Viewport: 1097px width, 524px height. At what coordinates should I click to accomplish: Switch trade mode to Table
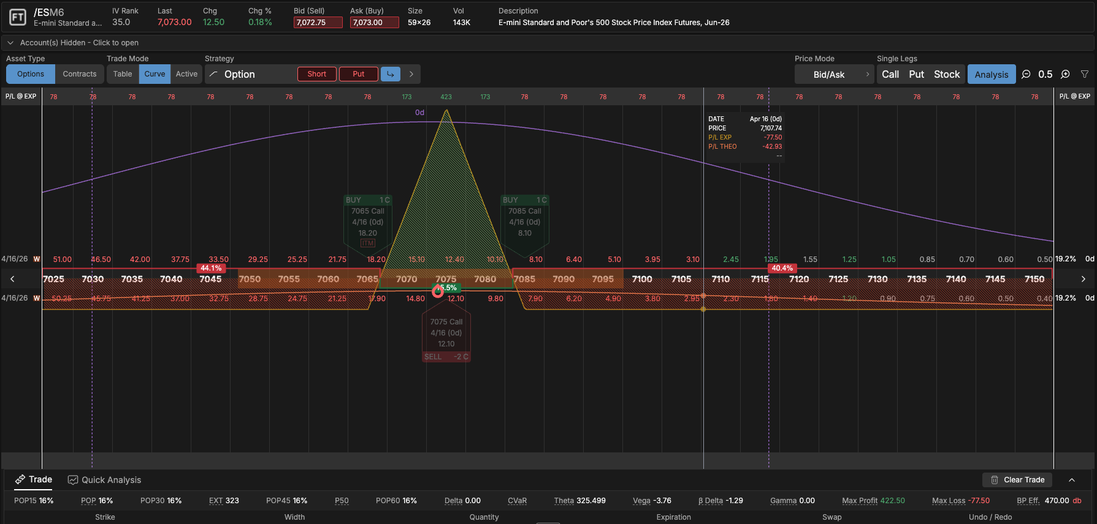[123, 74]
